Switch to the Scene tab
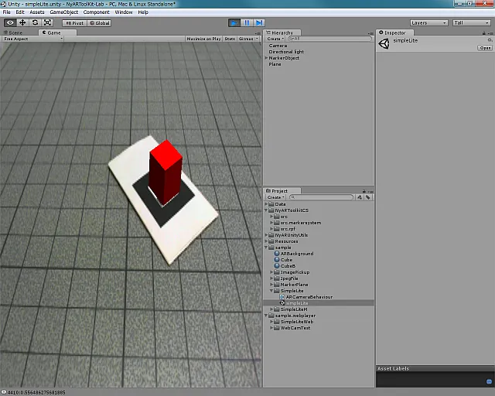 click(x=13, y=32)
